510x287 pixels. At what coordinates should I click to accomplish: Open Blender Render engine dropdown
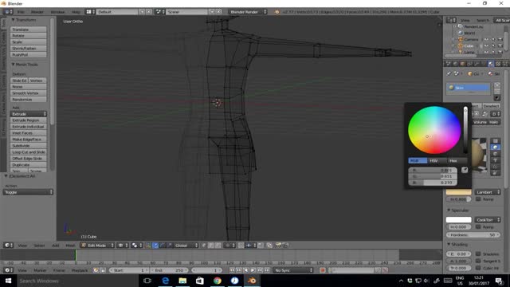[x=247, y=12]
